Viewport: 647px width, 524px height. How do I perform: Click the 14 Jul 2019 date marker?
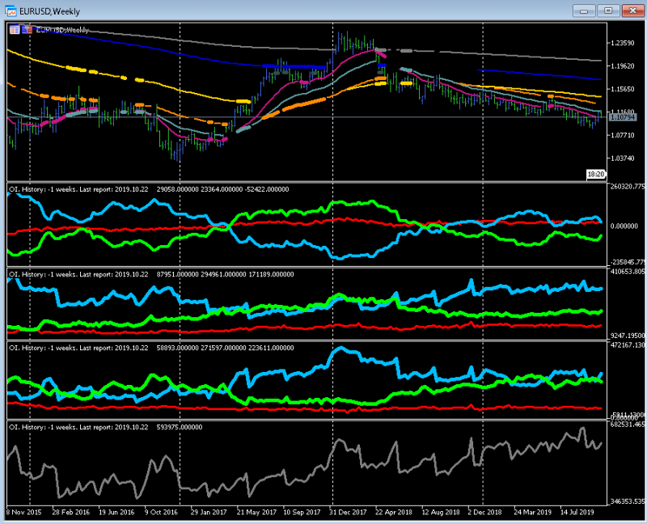pyautogui.click(x=577, y=512)
